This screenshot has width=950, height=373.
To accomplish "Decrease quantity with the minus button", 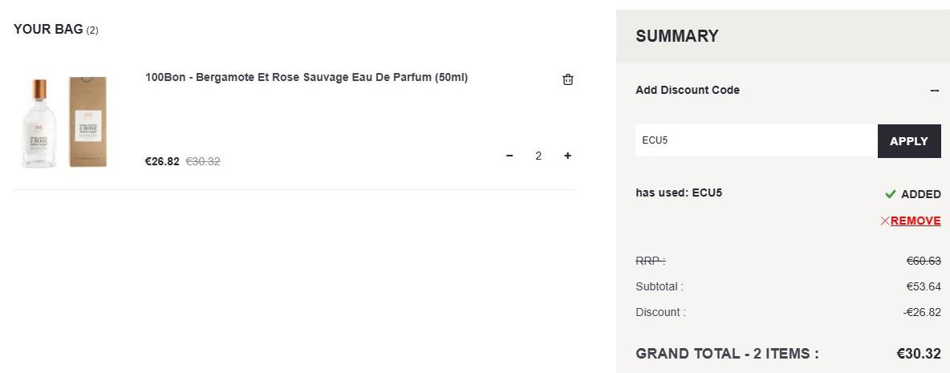I will [510, 156].
